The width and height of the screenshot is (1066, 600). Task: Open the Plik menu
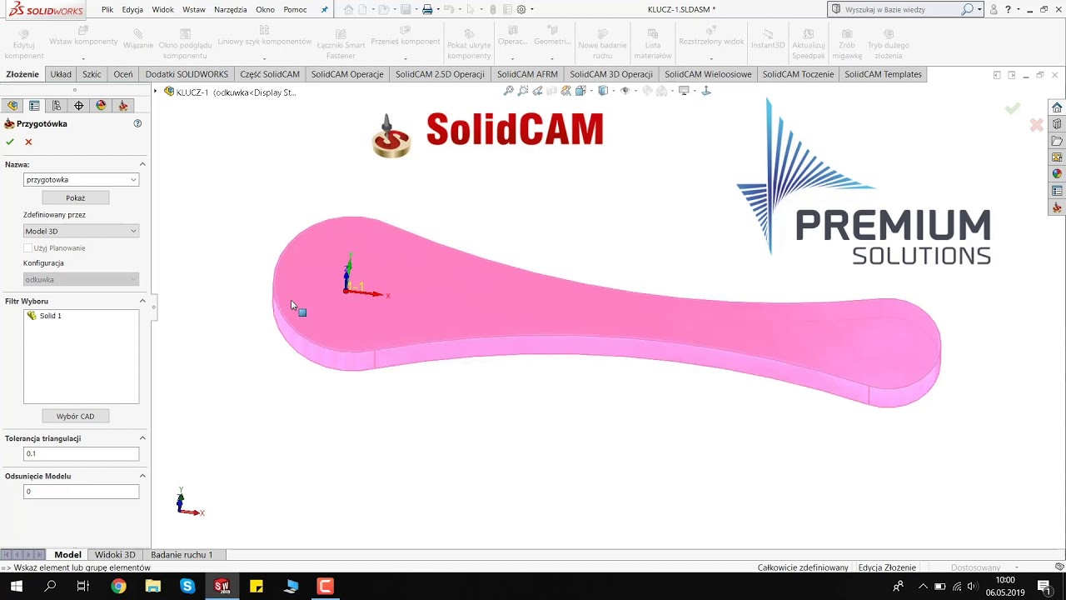click(x=107, y=10)
